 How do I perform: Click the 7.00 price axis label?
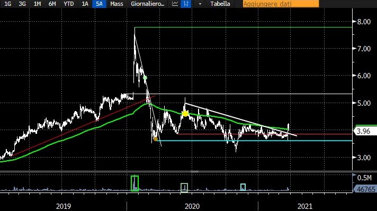coord(364,49)
